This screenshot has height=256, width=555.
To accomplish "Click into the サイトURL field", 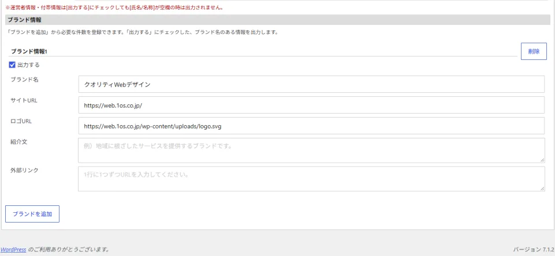I will (x=311, y=105).
